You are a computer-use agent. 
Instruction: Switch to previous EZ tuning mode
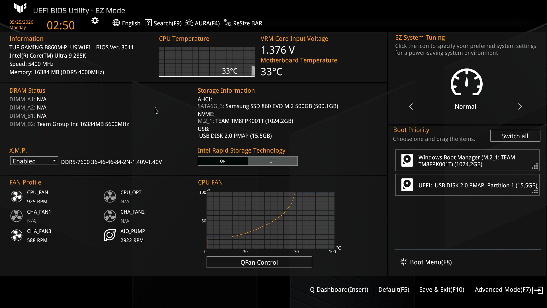(411, 107)
